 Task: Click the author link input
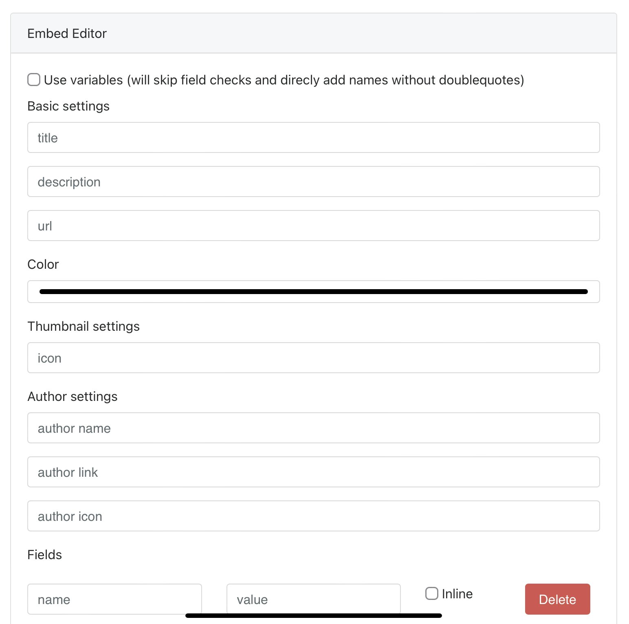313,472
